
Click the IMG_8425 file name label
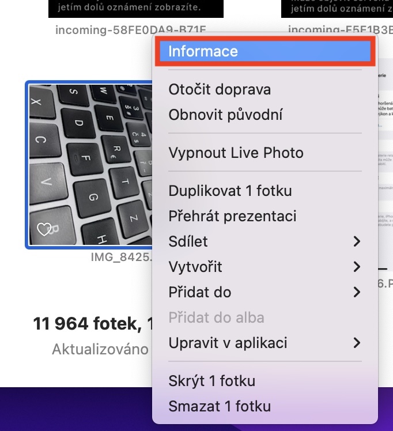point(121,258)
